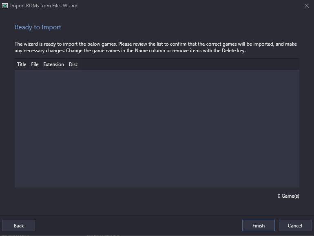Click the File column header

coord(35,64)
